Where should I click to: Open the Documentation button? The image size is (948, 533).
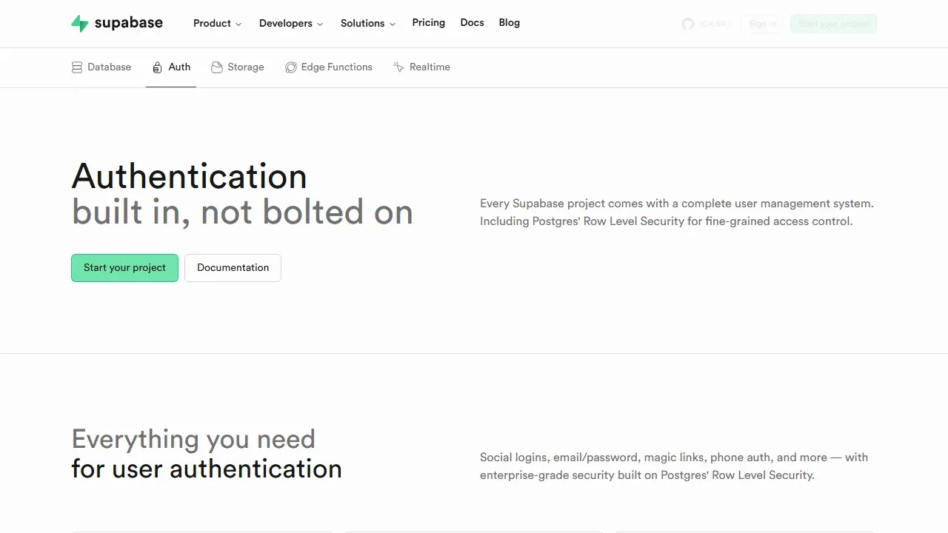(x=233, y=268)
